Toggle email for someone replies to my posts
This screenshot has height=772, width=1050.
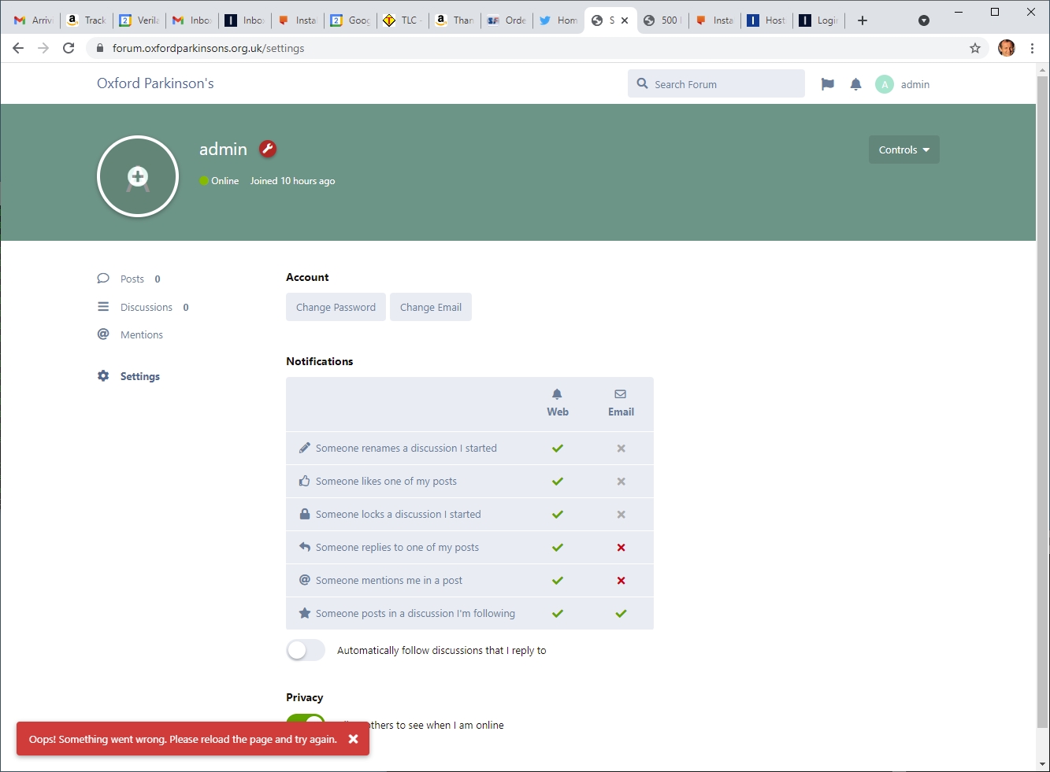click(x=621, y=548)
